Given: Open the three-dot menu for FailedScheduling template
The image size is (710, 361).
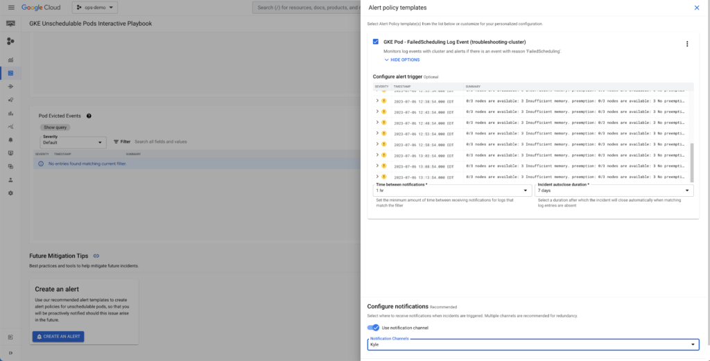Looking at the screenshot, I should click(x=687, y=44).
